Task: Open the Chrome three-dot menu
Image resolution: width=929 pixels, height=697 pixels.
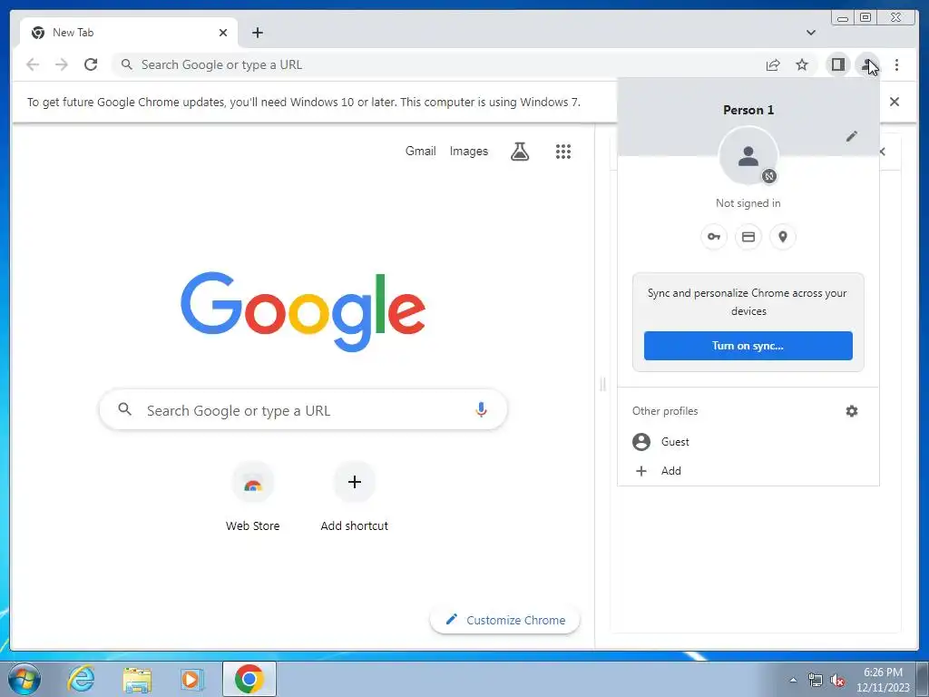Action: click(897, 64)
